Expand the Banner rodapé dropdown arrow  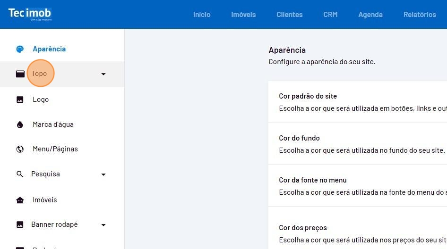click(x=103, y=225)
